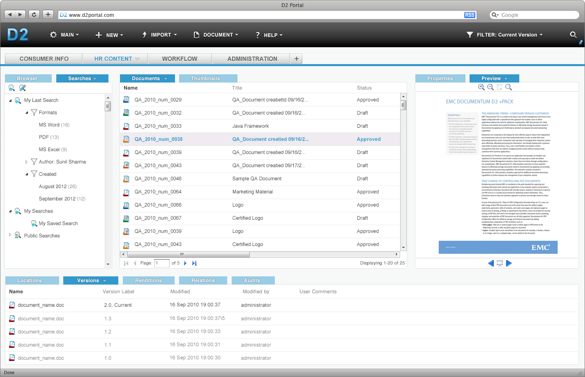Switch to the Thumbnails tab
Screen dimensions: 585x377
[208, 78]
